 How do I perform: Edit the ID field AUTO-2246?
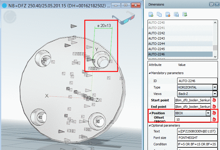[x=197, y=81]
